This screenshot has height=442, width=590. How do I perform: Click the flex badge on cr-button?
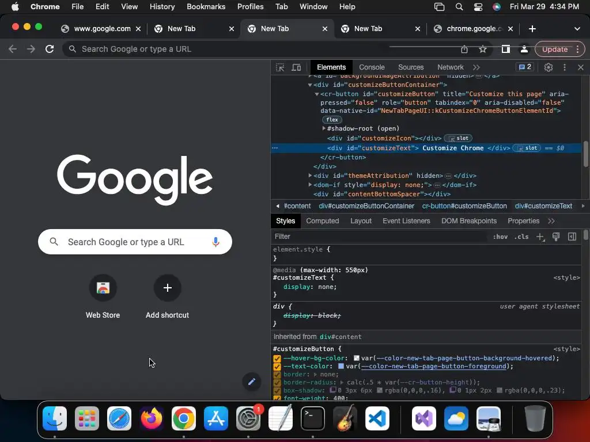[x=332, y=120]
